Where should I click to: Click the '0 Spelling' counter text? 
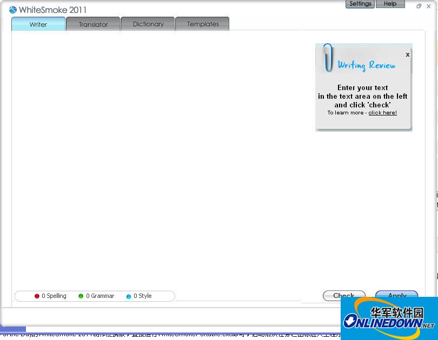[x=54, y=296]
